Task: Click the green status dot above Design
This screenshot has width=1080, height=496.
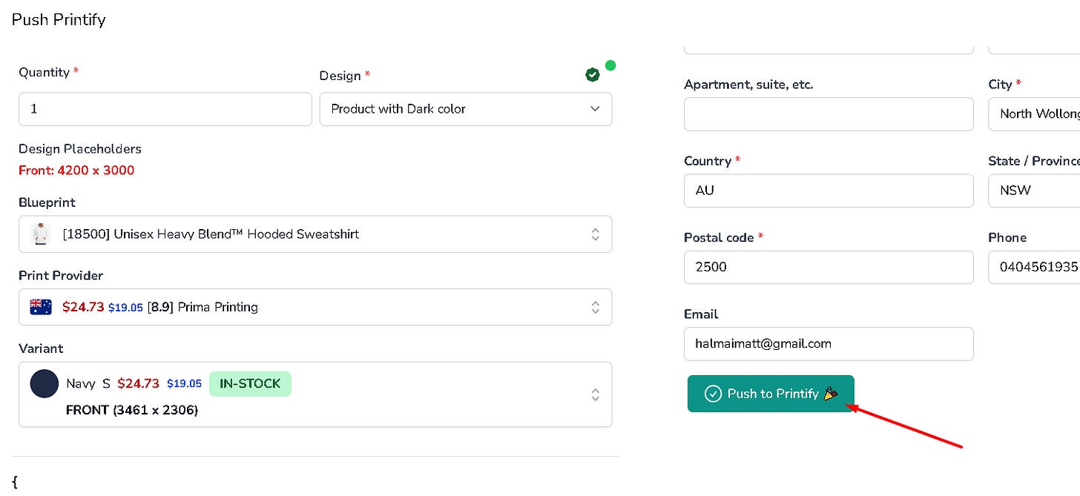Action: pos(610,65)
